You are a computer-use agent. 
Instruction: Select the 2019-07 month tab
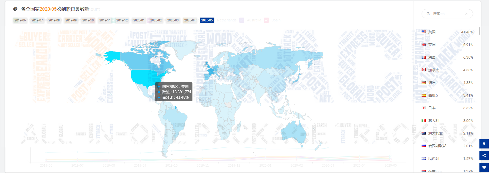[37, 20]
